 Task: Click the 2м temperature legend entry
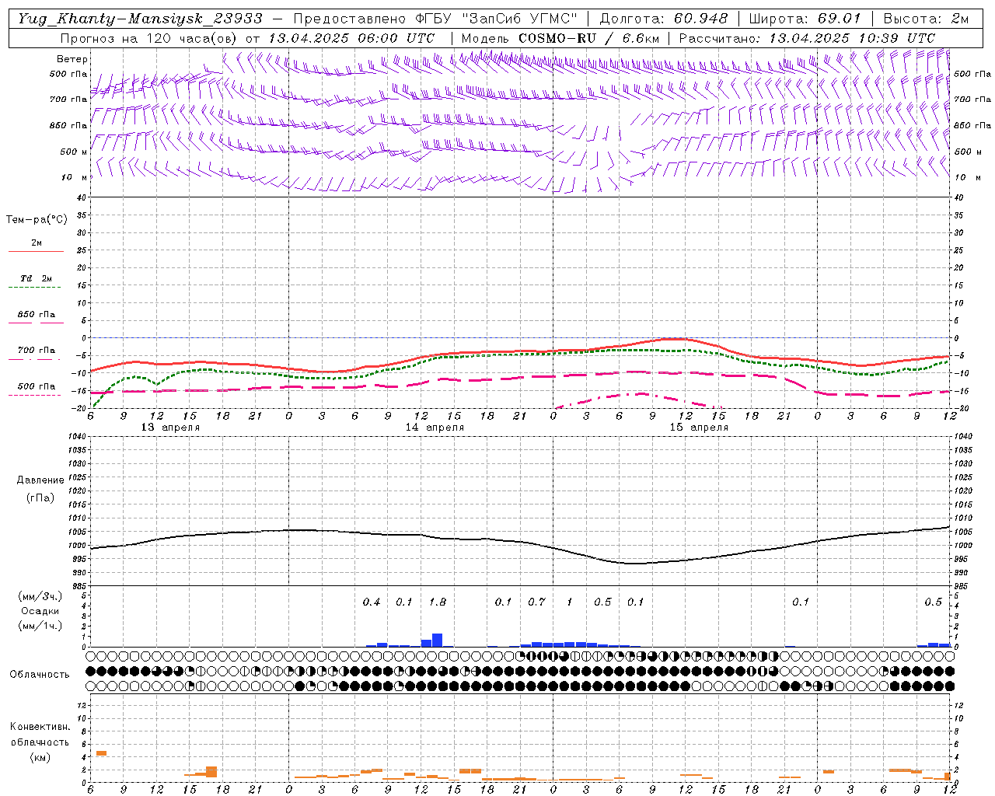(x=37, y=243)
